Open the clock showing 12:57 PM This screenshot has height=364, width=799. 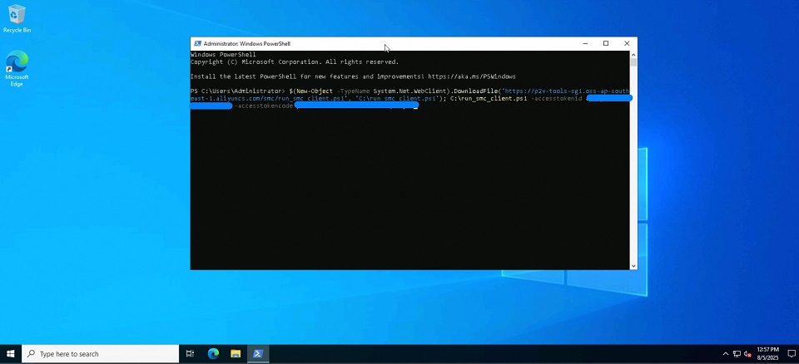(x=768, y=354)
